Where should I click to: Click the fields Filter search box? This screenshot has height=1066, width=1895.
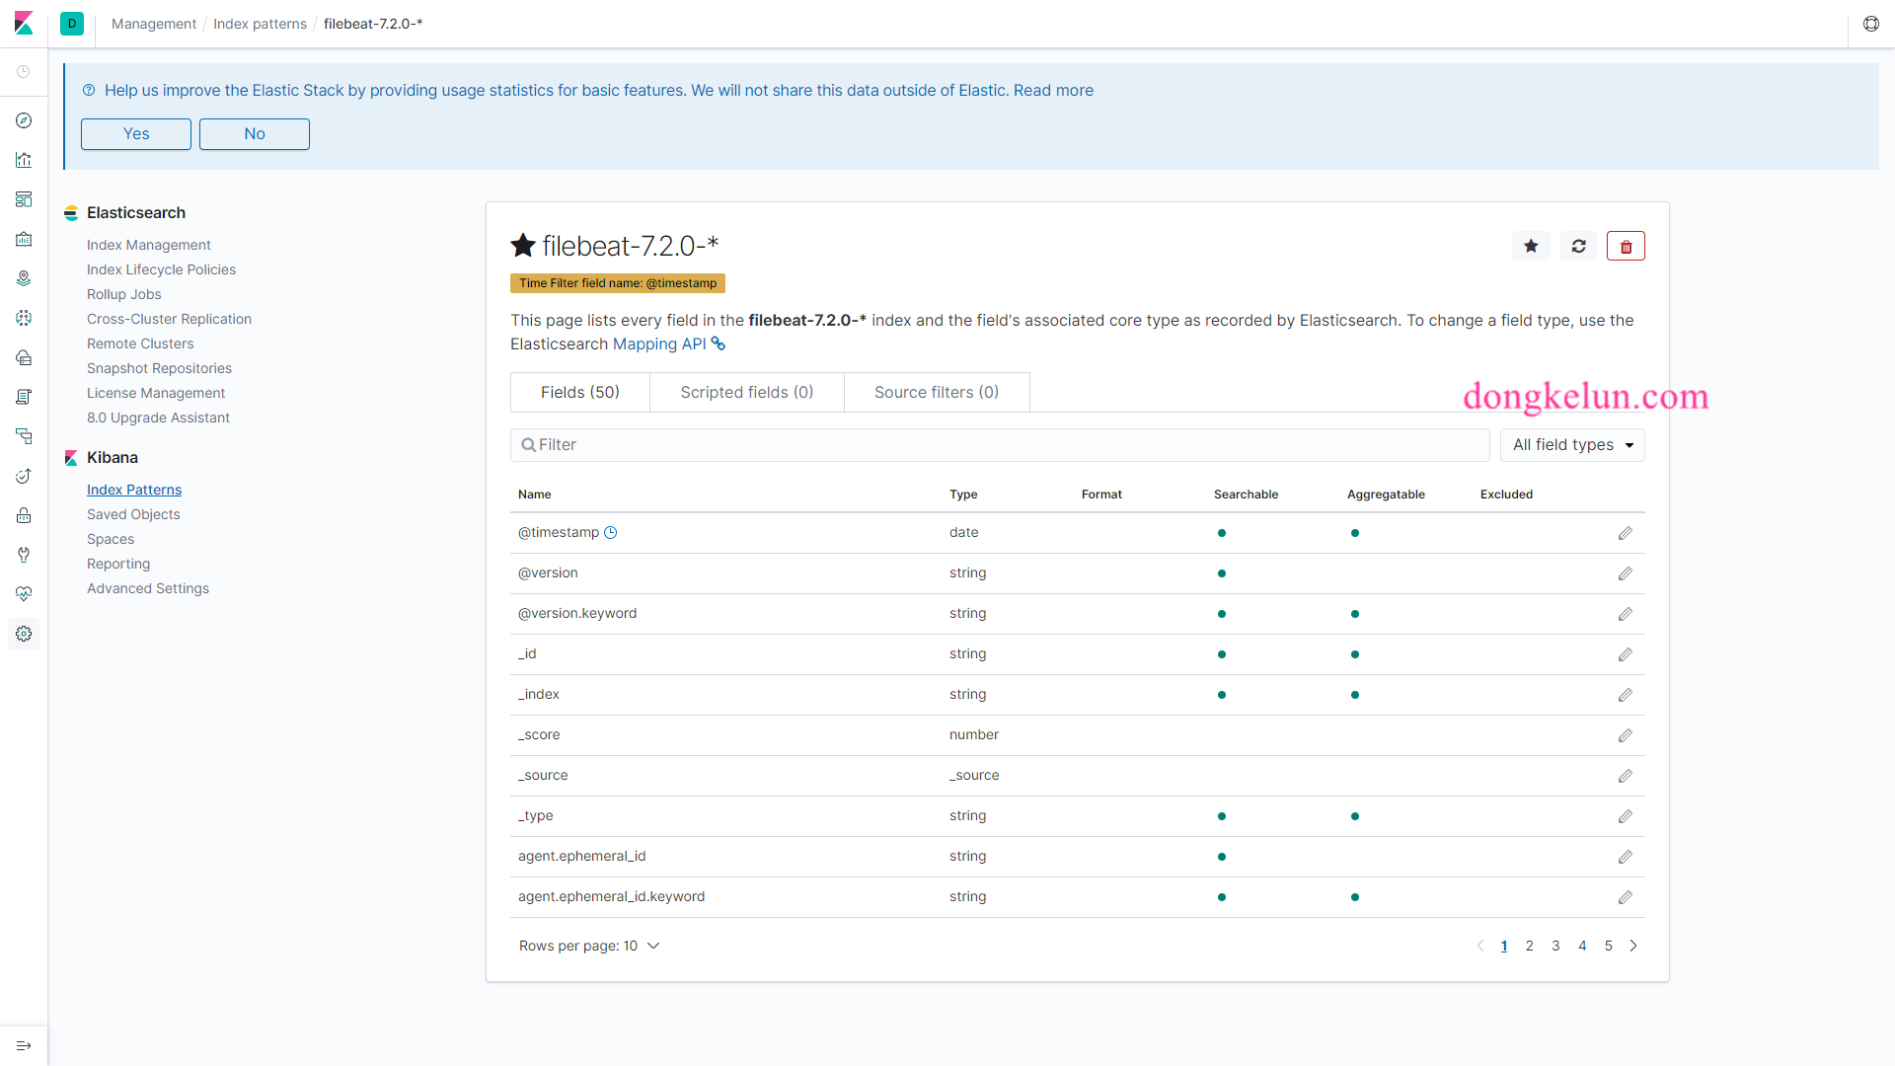tap(1000, 445)
